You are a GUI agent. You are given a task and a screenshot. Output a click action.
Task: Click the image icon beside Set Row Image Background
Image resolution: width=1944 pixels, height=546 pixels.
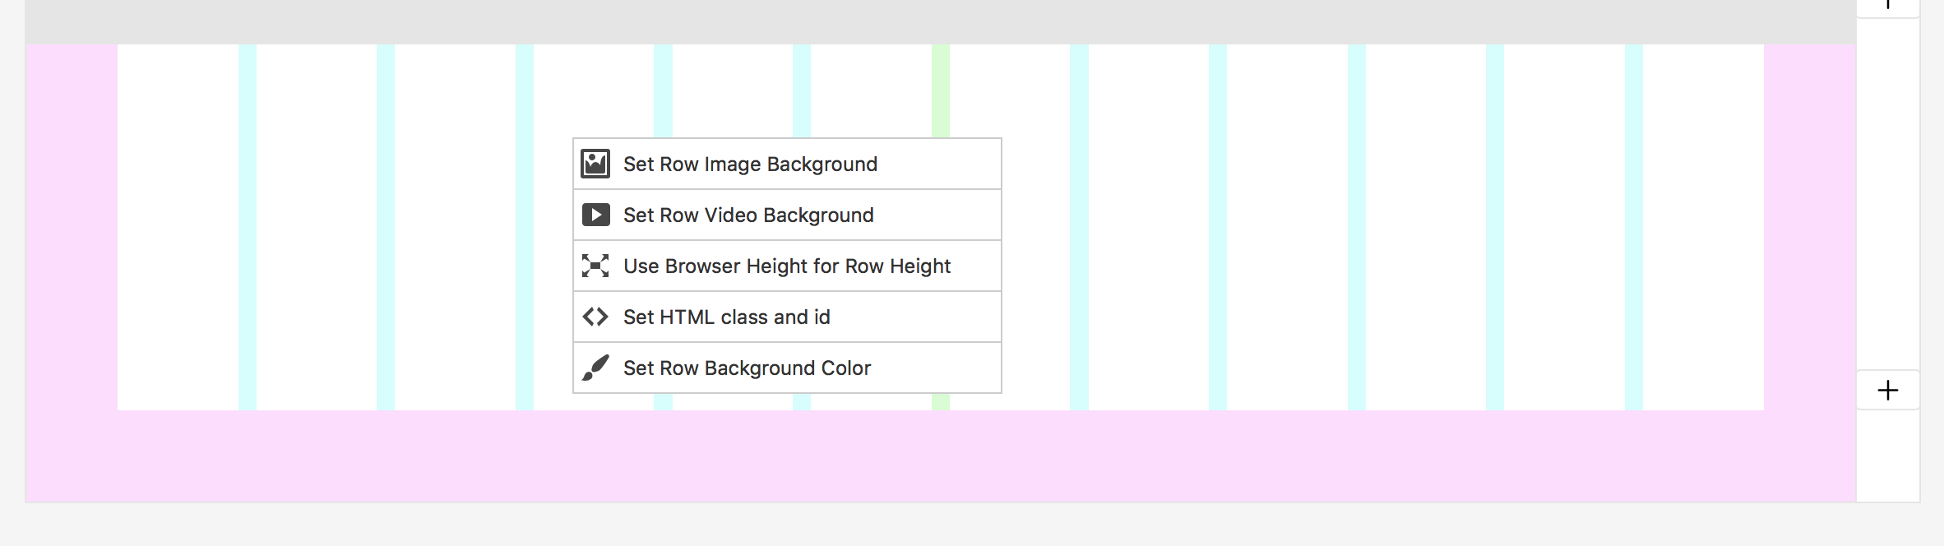coord(595,164)
